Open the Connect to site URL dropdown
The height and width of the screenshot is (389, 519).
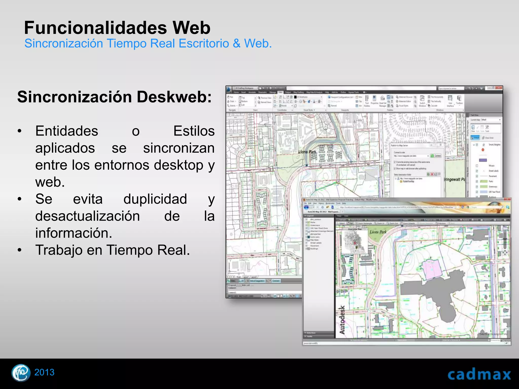[412, 156]
